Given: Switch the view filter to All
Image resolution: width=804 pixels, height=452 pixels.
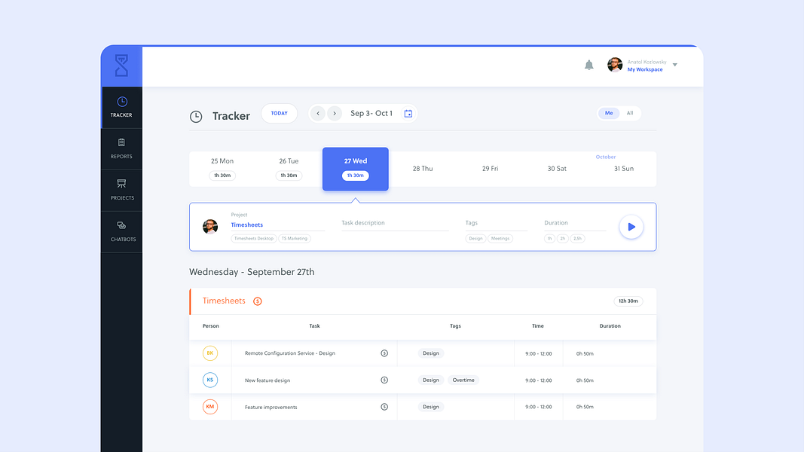Looking at the screenshot, I should pos(631,112).
